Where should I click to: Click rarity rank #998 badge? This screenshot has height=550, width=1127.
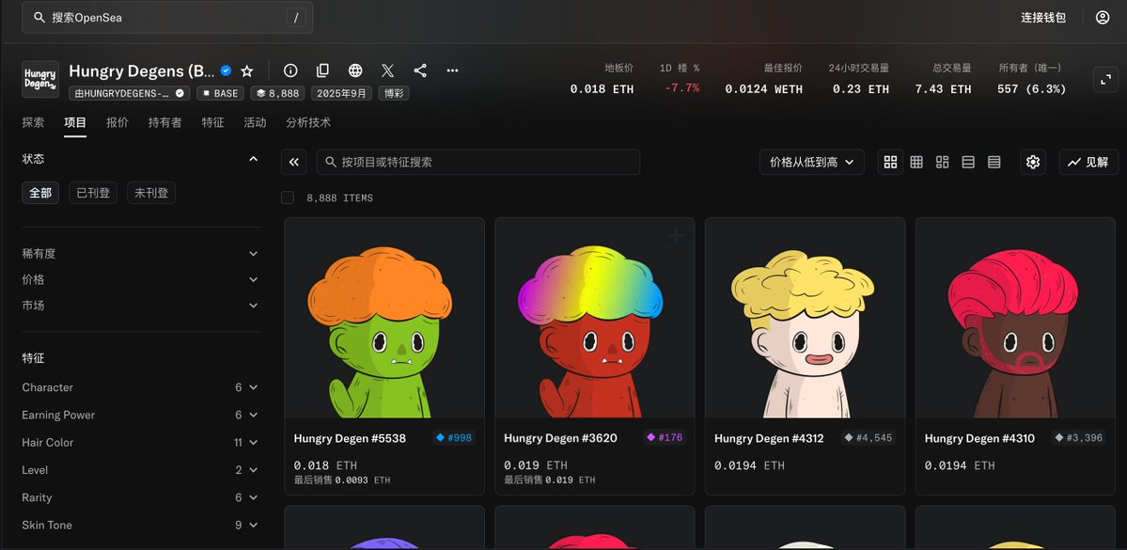pyautogui.click(x=454, y=437)
